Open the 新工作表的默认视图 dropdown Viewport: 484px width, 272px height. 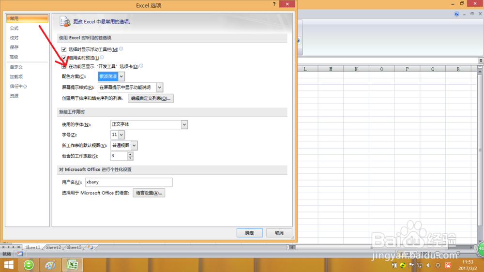(134, 145)
